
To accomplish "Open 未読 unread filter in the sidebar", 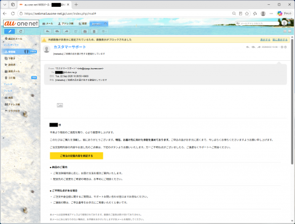I will point(9,98).
